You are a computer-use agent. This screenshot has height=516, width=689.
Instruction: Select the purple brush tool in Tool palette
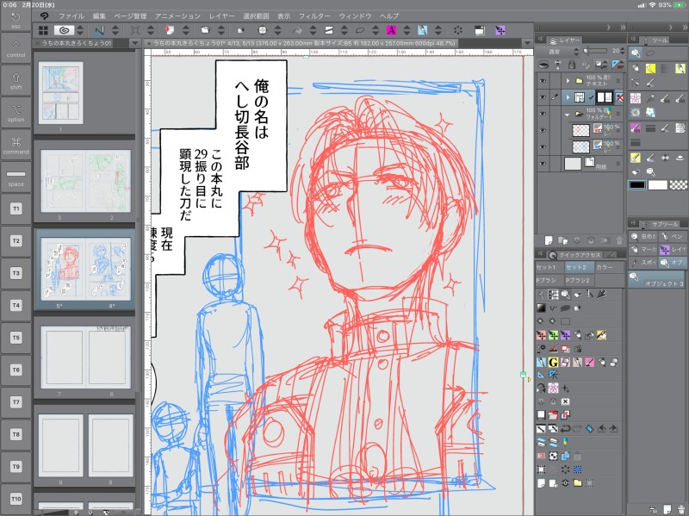point(636,127)
